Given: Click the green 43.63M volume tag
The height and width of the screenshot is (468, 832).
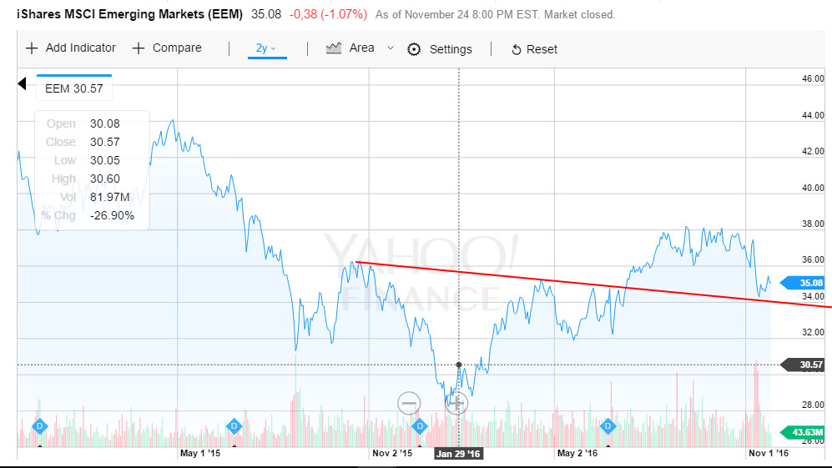Looking at the screenshot, I should 804,432.
